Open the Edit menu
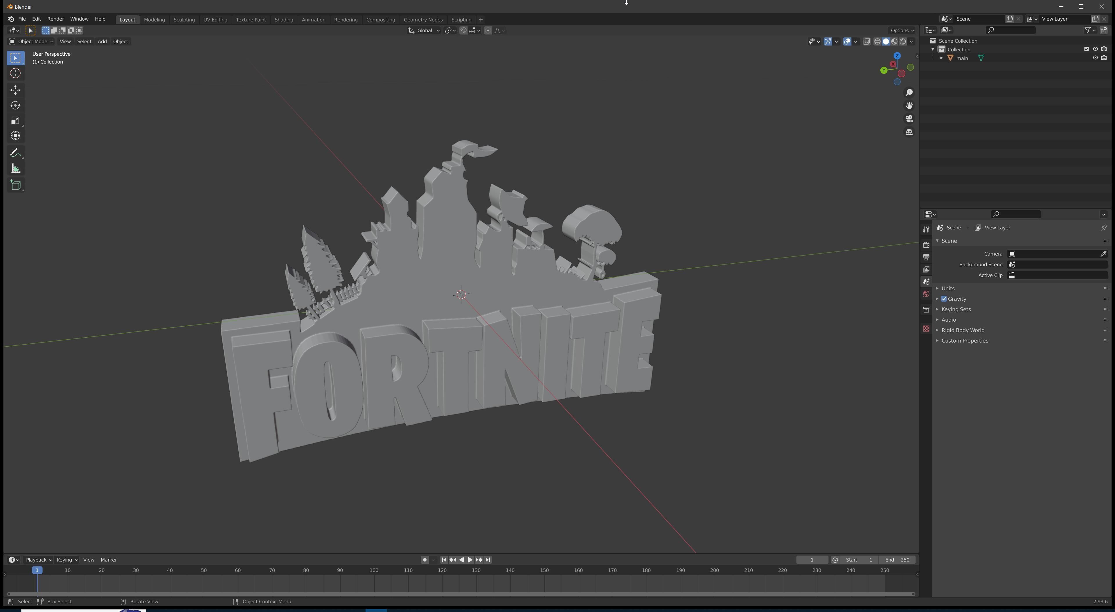Image resolution: width=1115 pixels, height=612 pixels. click(x=36, y=19)
